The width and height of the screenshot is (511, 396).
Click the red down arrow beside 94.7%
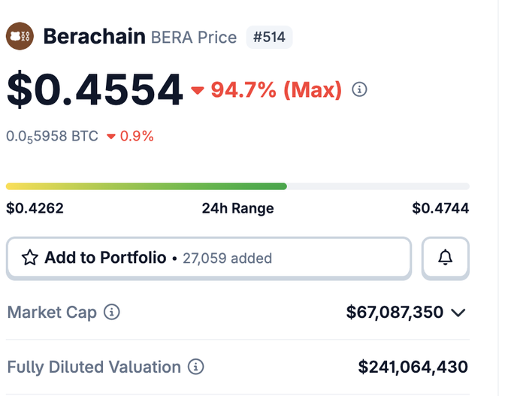pyautogui.click(x=198, y=91)
